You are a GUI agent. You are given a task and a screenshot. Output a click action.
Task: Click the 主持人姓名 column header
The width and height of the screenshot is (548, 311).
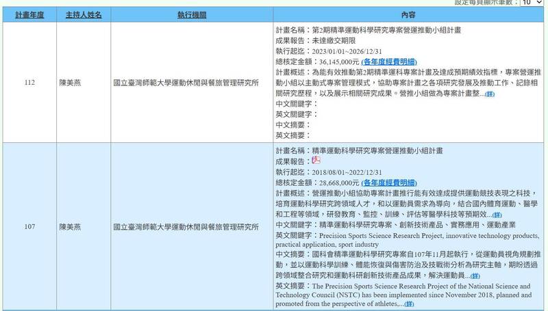pyautogui.click(x=84, y=14)
